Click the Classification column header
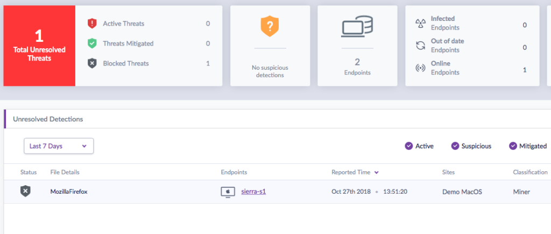The height and width of the screenshot is (234, 551). (530, 172)
